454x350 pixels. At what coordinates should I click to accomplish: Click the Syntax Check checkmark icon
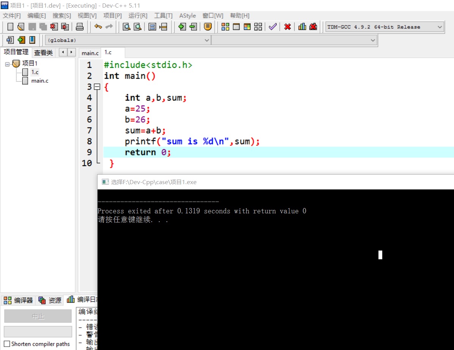pyautogui.click(x=273, y=27)
